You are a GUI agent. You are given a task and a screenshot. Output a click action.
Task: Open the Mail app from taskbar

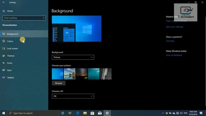point(100,113)
